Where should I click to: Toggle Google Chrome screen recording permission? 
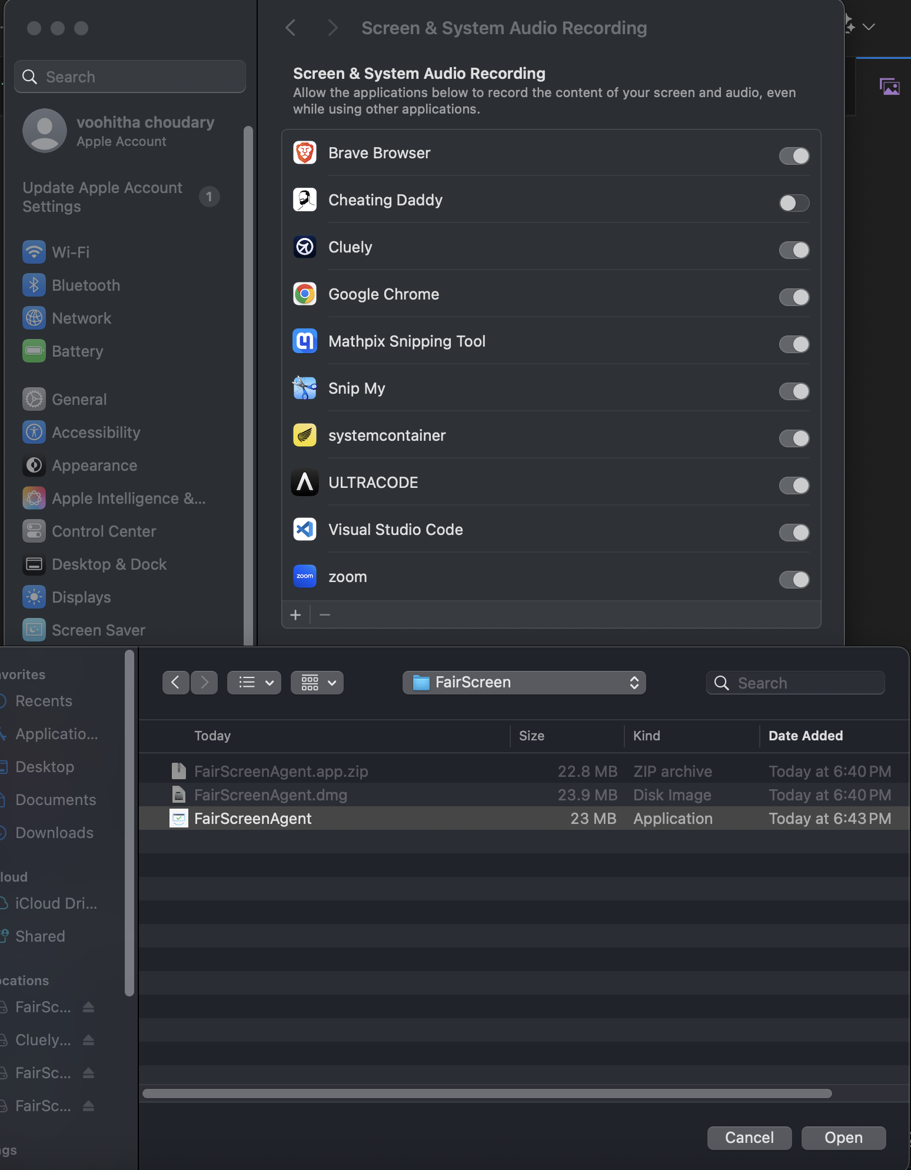click(x=794, y=297)
